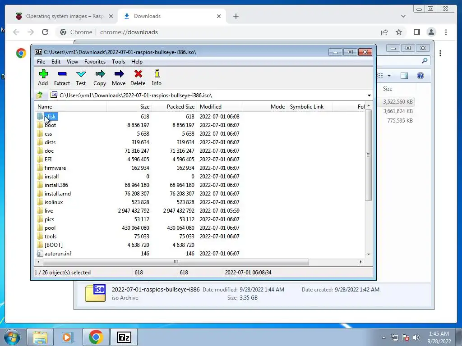Click the Symbolic Link column header

pyautogui.click(x=310, y=106)
